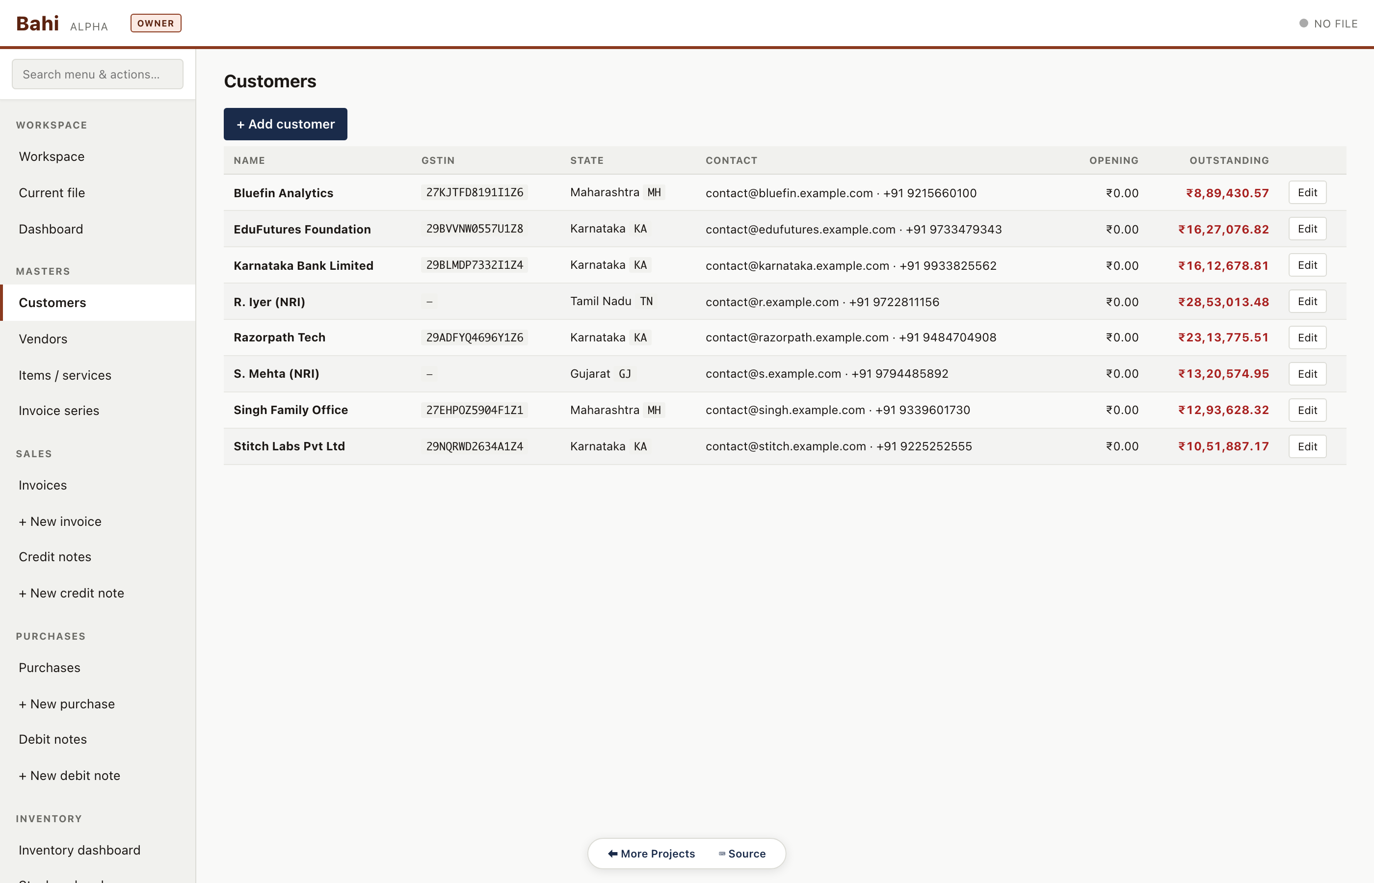Edit the R. Iyer (NRI) row

1307,302
